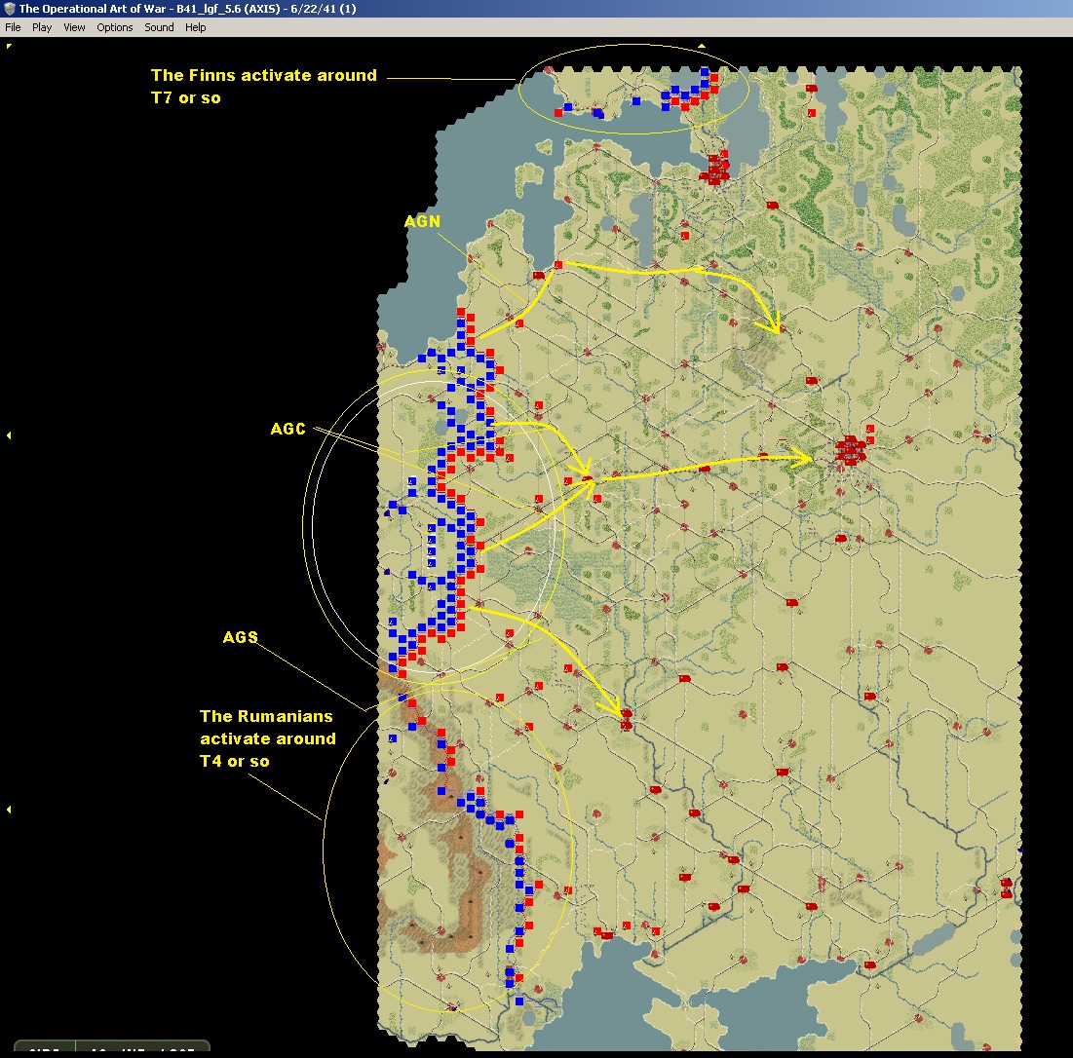Click the upper left-edge map scroll arrow
The image size is (1073, 1058).
coord(9,435)
